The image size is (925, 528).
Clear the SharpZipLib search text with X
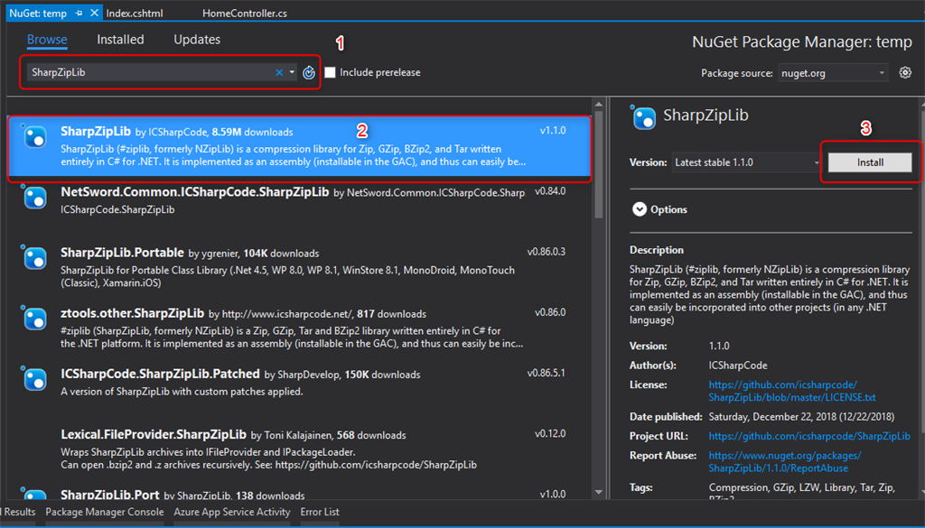tap(279, 72)
